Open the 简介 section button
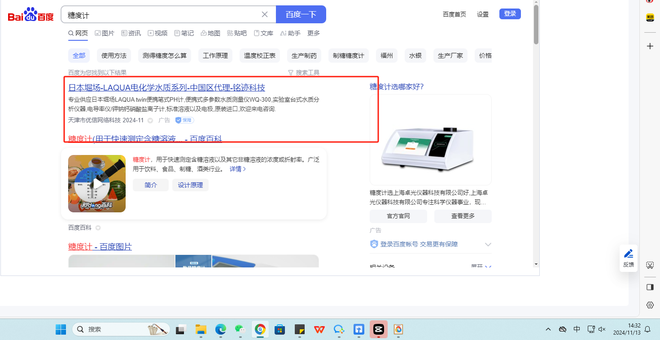 (x=151, y=185)
